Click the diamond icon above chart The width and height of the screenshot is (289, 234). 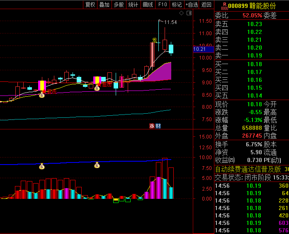(x=181, y=13)
